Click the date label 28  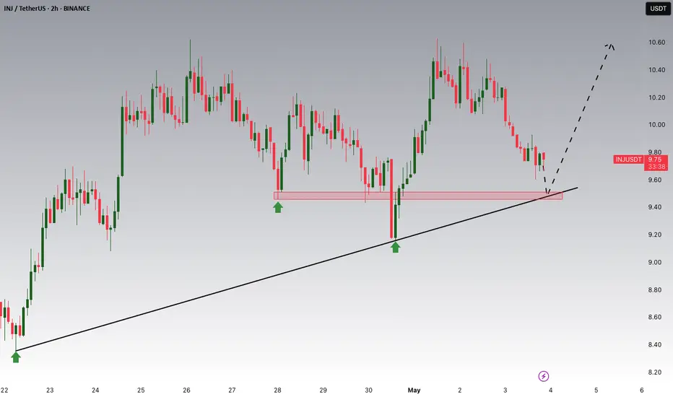(277, 390)
